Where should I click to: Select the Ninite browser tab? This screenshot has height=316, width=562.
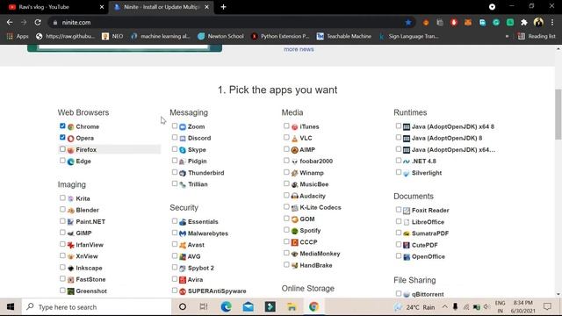click(162, 7)
